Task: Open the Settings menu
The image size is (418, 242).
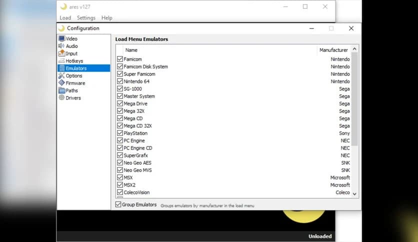Action: click(86, 18)
